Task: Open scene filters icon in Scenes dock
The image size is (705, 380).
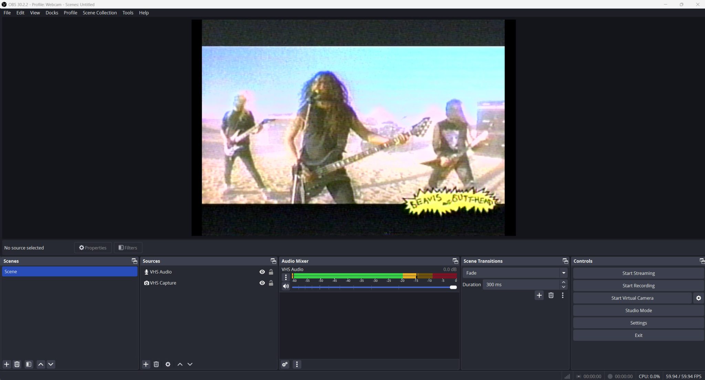Action: (x=29, y=364)
